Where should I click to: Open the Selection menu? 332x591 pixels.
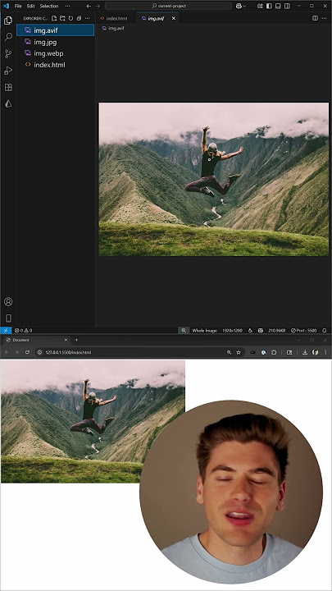coord(49,6)
